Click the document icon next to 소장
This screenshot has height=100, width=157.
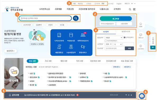(34, 74)
